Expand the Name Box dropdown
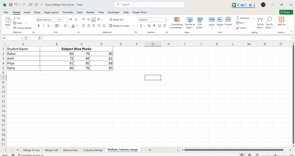Image resolution: width=295 pixels, height=156 pixels. [22, 38]
